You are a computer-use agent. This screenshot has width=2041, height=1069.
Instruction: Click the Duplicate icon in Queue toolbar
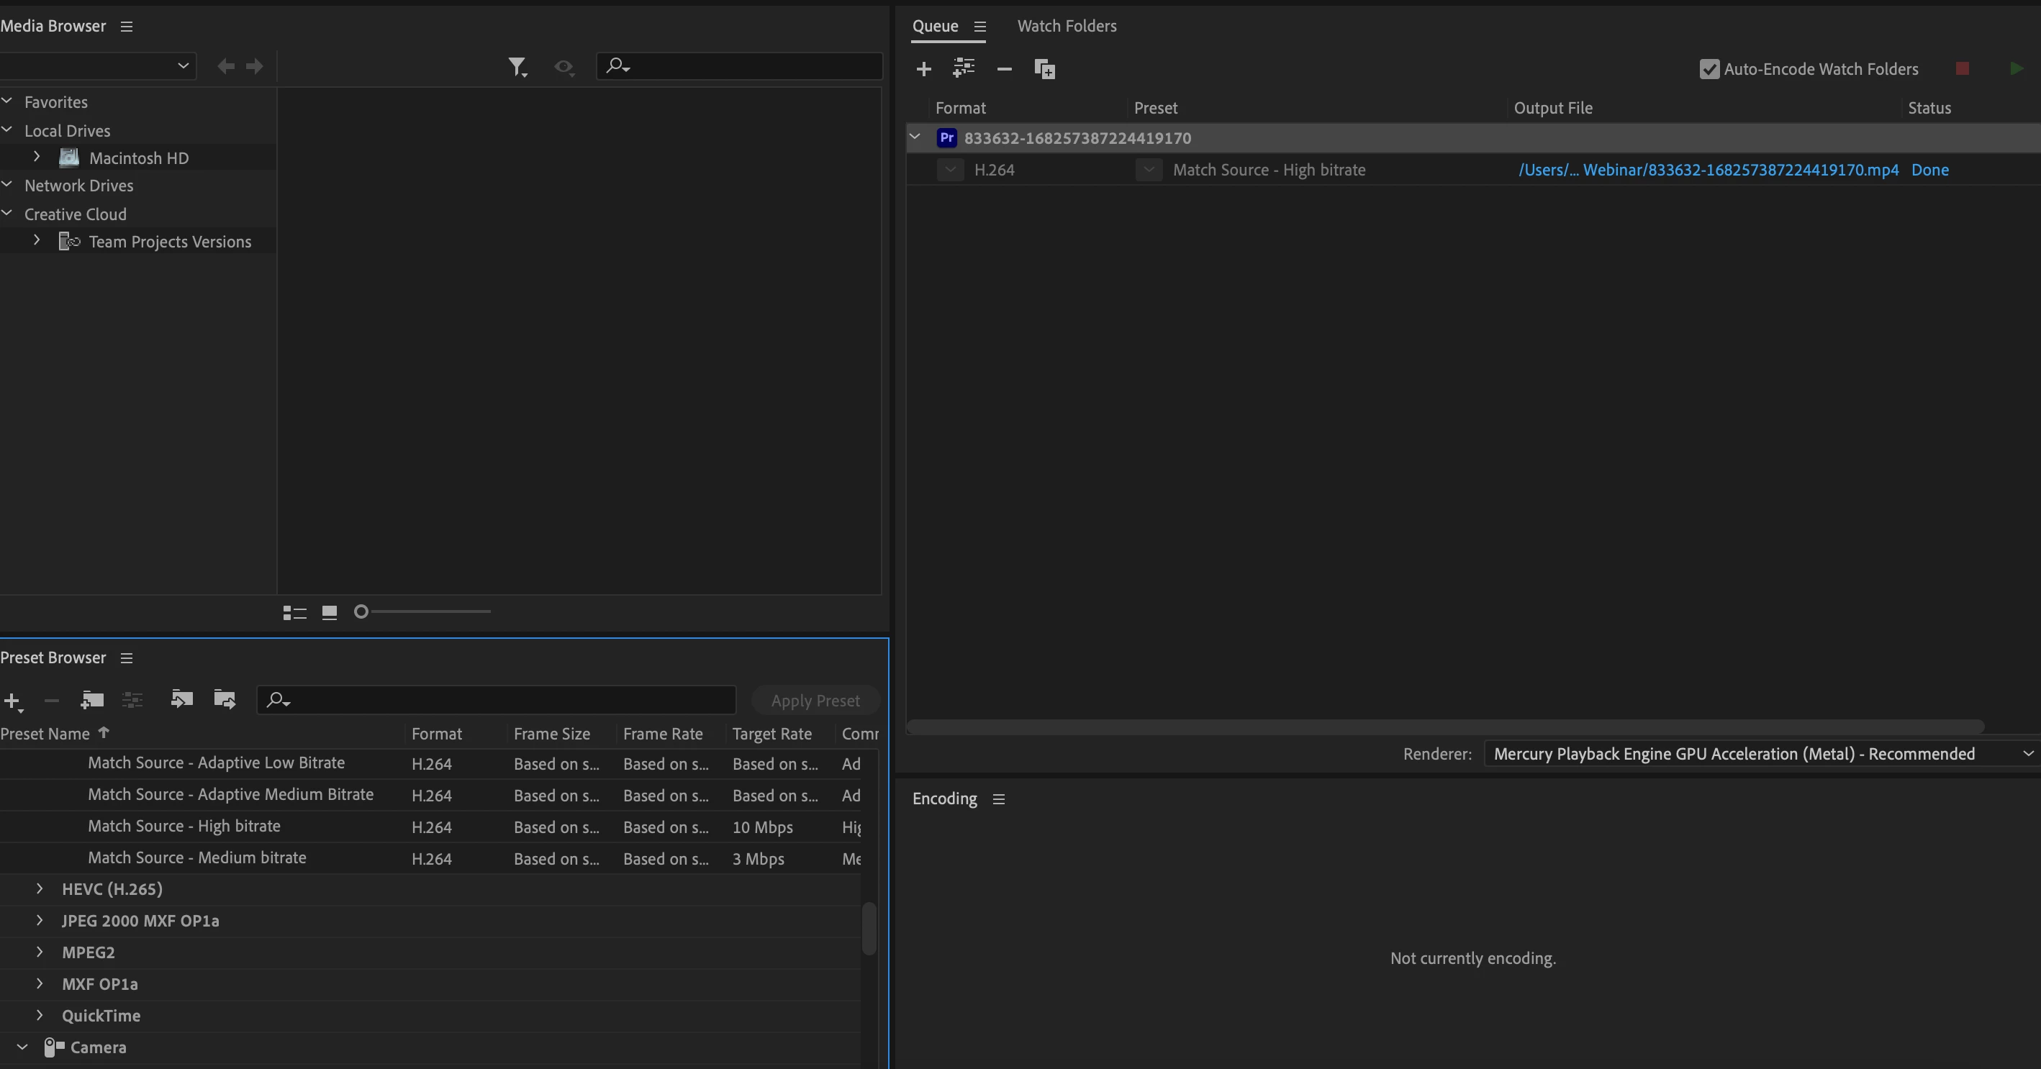tap(1044, 69)
